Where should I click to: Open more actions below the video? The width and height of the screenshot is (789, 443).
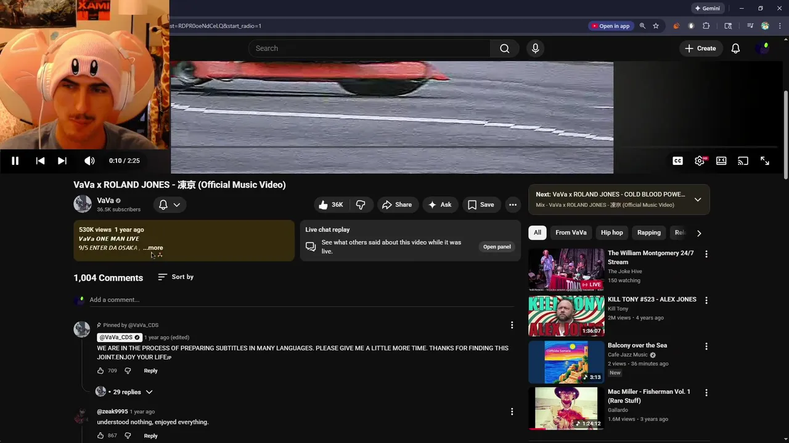click(513, 205)
